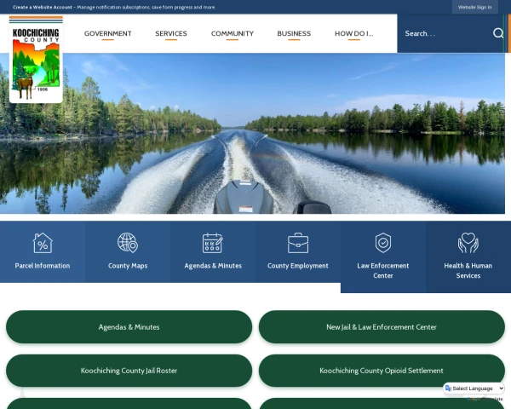Open the Business menu
The width and height of the screenshot is (511, 409).
coord(294,33)
